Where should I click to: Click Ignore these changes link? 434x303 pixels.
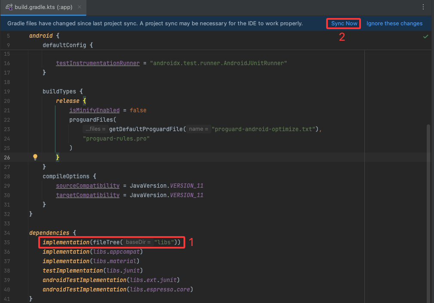[394, 24]
